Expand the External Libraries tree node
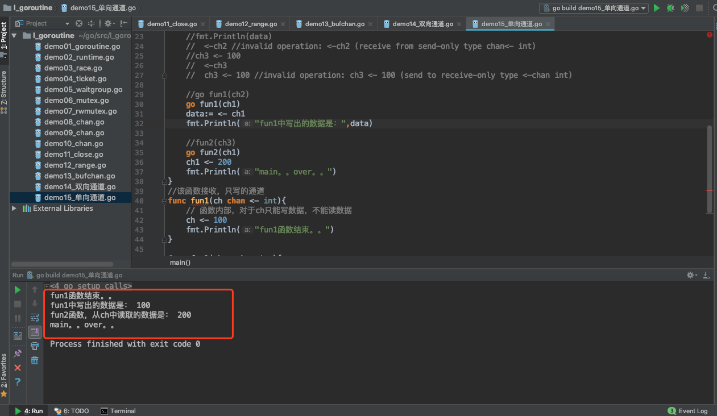The image size is (717, 416). (x=14, y=209)
